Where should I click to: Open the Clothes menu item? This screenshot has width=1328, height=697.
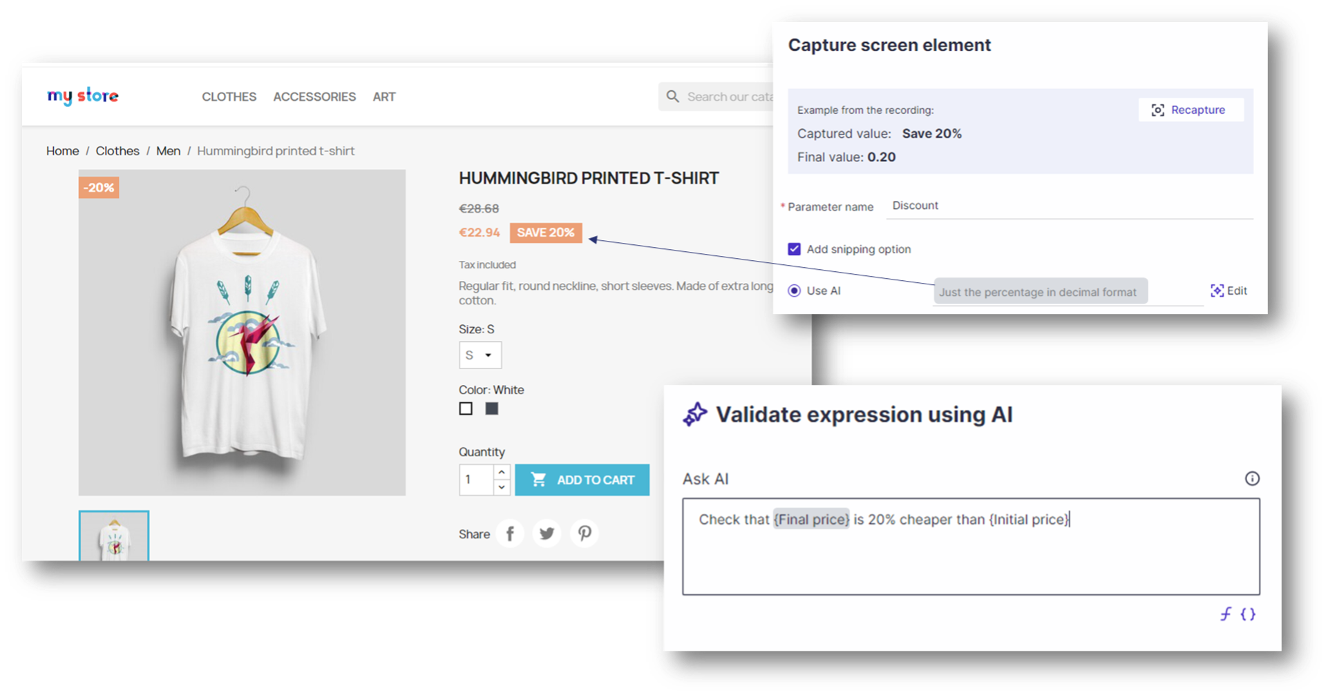click(x=229, y=97)
